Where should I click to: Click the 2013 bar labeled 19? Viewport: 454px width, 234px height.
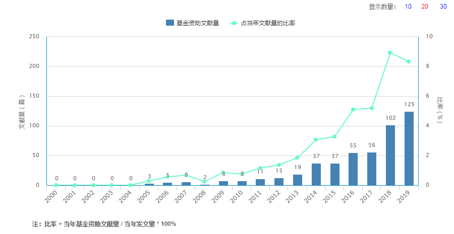[x=297, y=180]
